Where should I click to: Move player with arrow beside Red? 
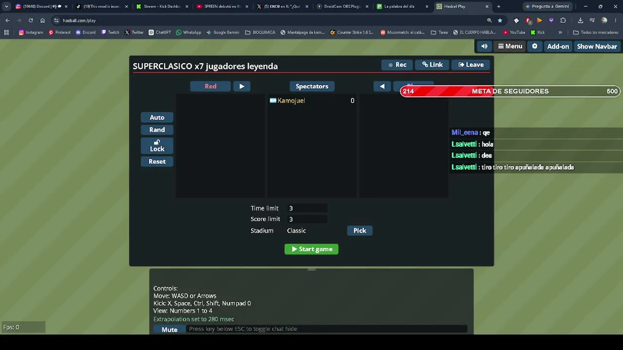(x=242, y=86)
